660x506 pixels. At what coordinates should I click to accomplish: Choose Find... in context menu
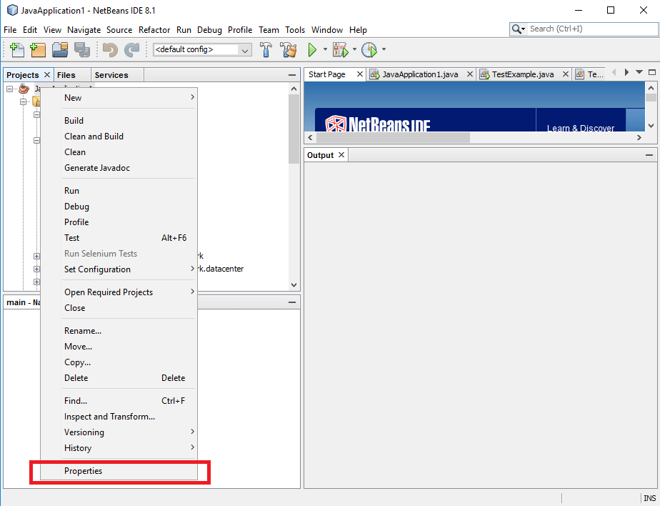tap(119, 401)
